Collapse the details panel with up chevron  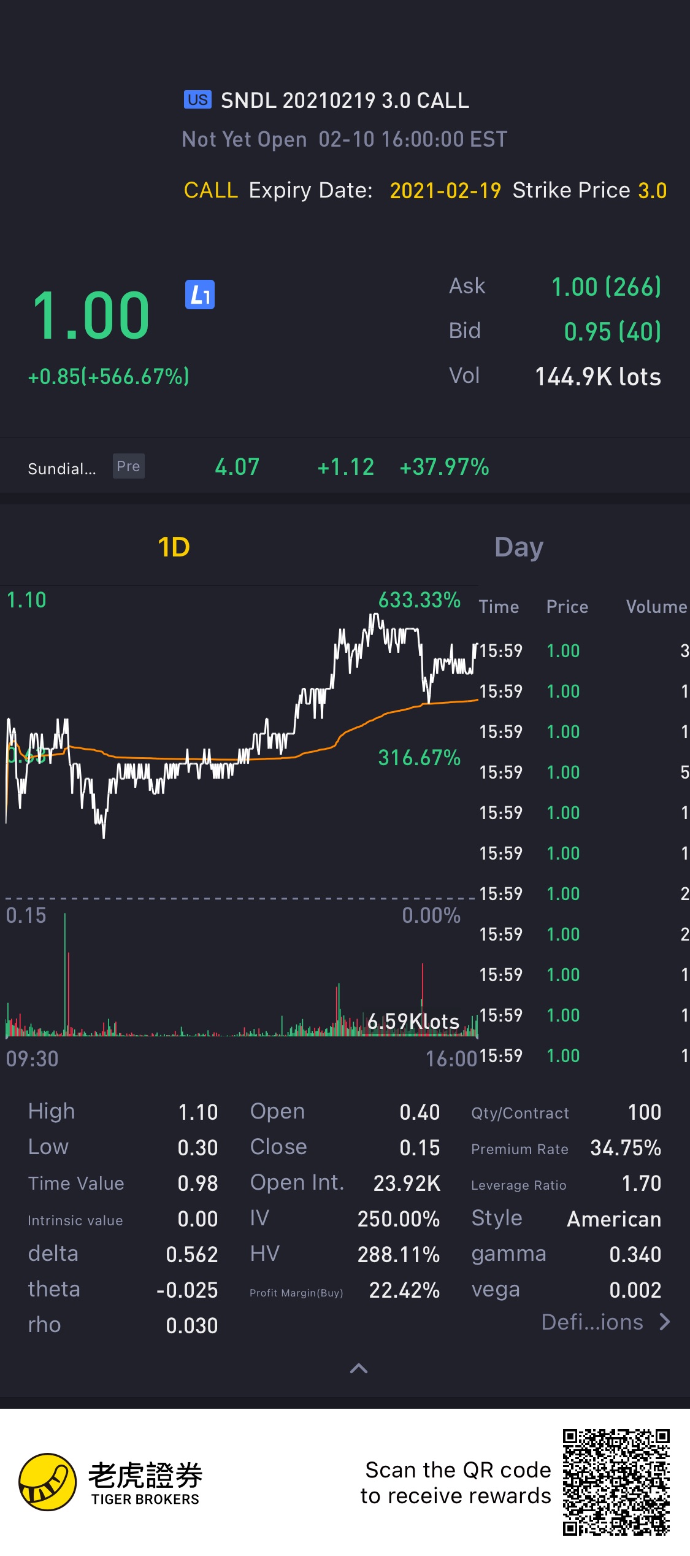pyautogui.click(x=359, y=1368)
